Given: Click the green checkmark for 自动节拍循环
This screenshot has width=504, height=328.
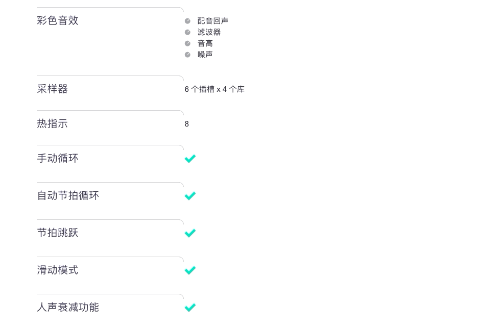Looking at the screenshot, I should tap(190, 196).
